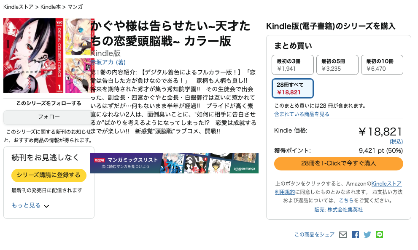Select the 最初の5冊 bundle option

click(x=337, y=65)
